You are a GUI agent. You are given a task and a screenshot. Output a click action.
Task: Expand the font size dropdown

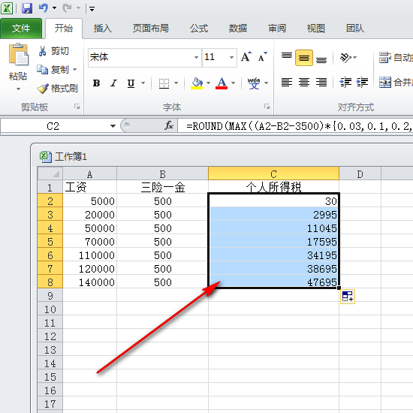(232, 57)
